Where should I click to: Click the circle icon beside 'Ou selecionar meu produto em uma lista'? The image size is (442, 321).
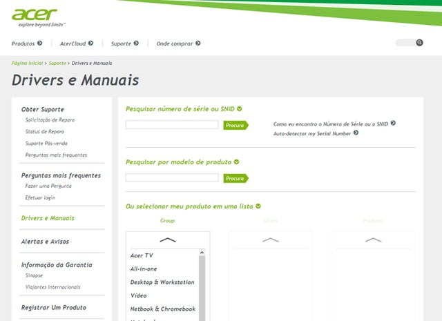[x=258, y=206]
